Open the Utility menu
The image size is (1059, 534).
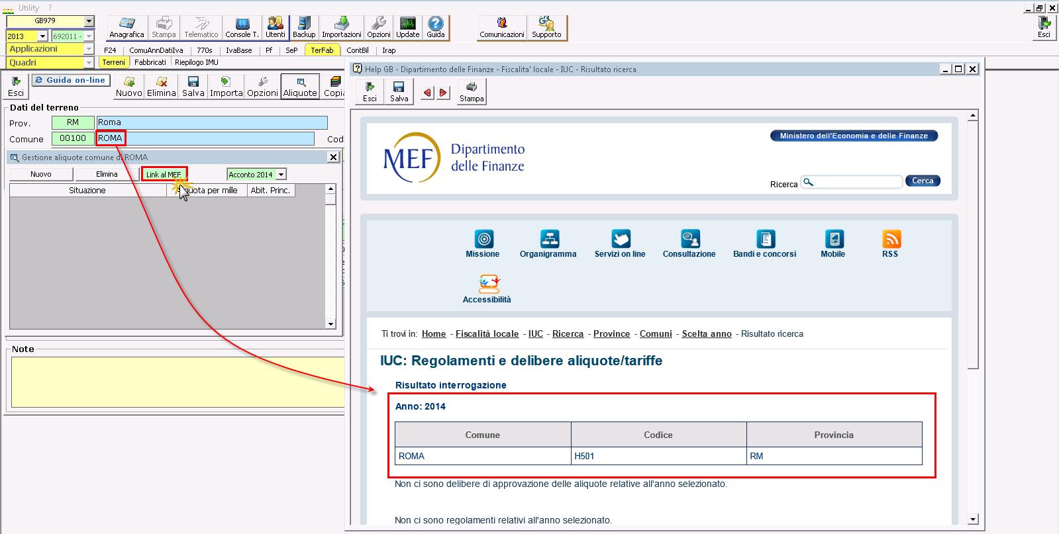pyautogui.click(x=28, y=7)
